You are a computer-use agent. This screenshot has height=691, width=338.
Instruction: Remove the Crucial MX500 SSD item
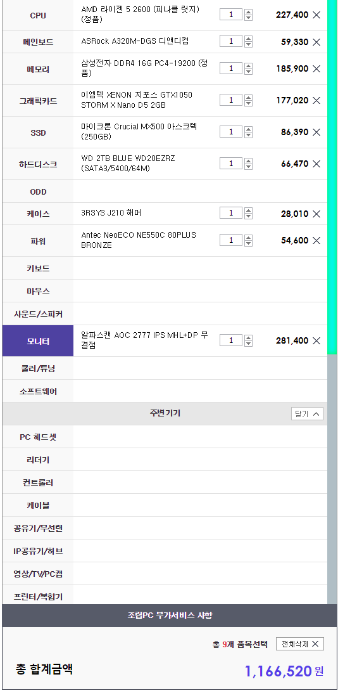[x=316, y=132]
